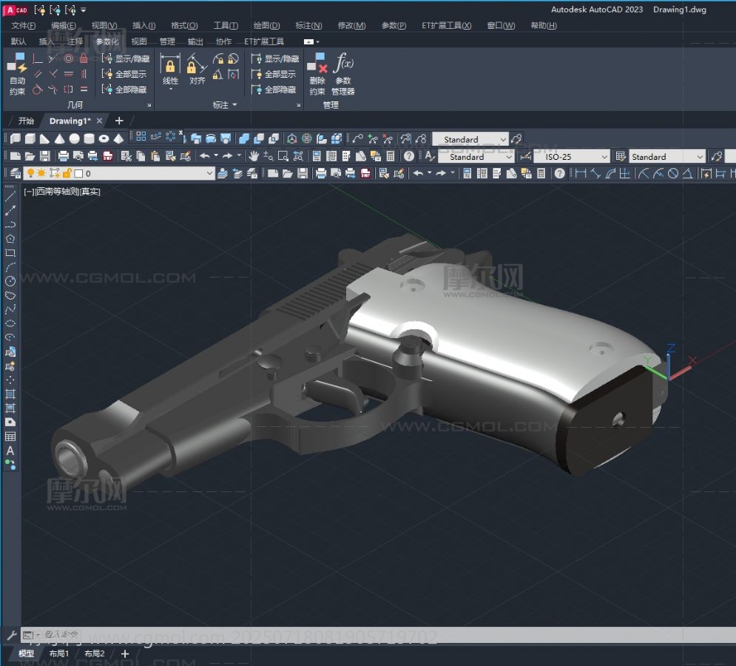Toggle layer 0 on/off light bulb
Screen dimensions: 736x666
pyautogui.click(x=30, y=173)
